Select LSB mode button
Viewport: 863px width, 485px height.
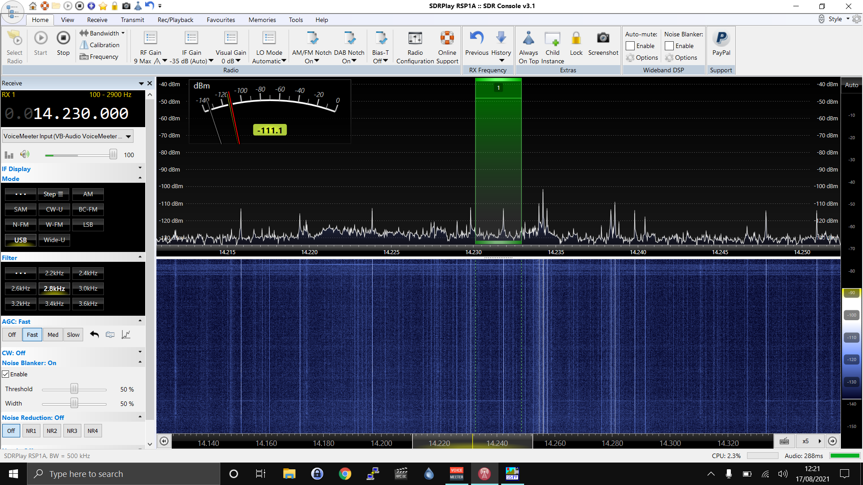pos(88,225)
